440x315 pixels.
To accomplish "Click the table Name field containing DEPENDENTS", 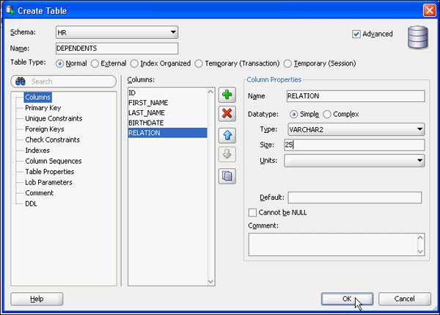I will [x=117, y=48].
